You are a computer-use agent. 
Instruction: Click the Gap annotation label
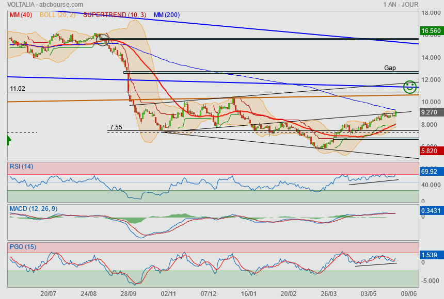[x=390, y=68]
